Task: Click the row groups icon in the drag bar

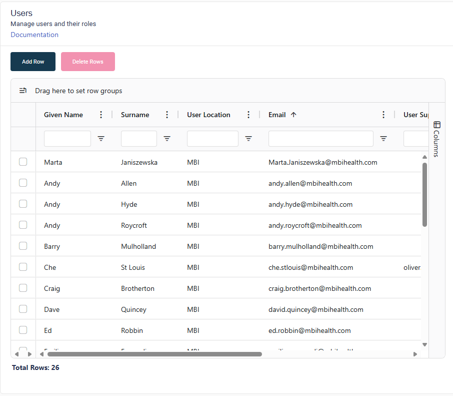Action: point(23,91)
